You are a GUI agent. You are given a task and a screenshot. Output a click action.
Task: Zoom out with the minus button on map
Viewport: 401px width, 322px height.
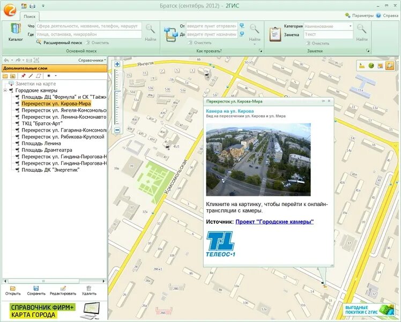117,130
